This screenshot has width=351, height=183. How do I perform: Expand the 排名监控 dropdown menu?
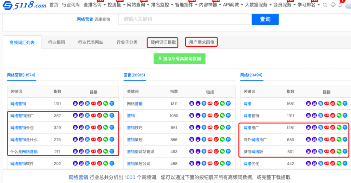point(162,5)
